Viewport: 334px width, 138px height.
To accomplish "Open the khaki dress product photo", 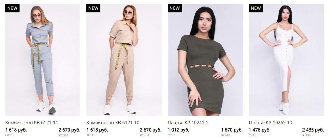I will tap(205, 60).
